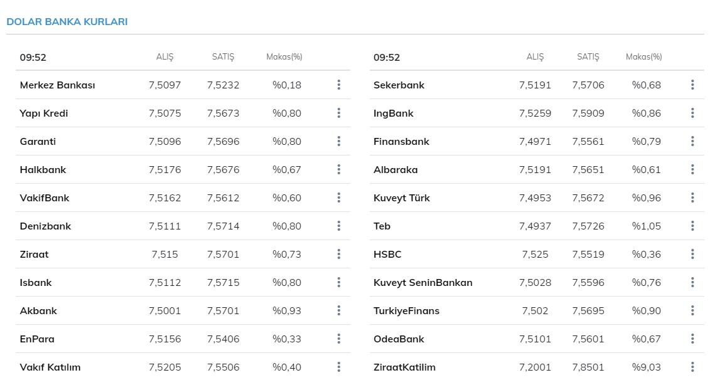This screenshot has width=710, height=385.
Task: Open three-dot menu for Merkez Bankası
Action: coord(338,85)
